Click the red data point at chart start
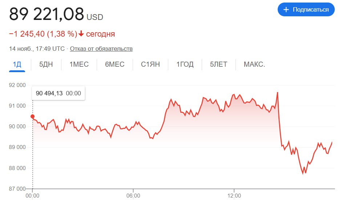This screenshot has height=203, width=346. pos(33,116)
